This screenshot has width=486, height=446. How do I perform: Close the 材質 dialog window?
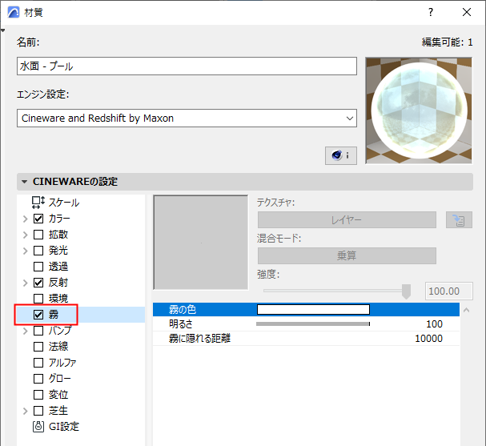[467, 12]
